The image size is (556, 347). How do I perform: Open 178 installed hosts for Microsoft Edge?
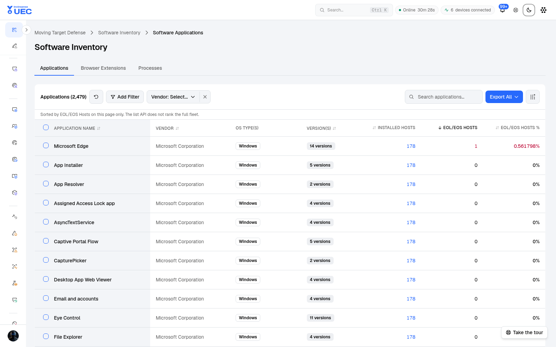tap(411, 146)
